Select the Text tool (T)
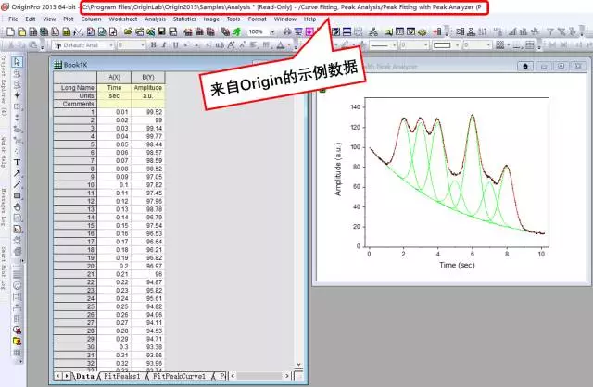Screen dimensions: 593x387 pyautogui.click(x=18, y=161)
